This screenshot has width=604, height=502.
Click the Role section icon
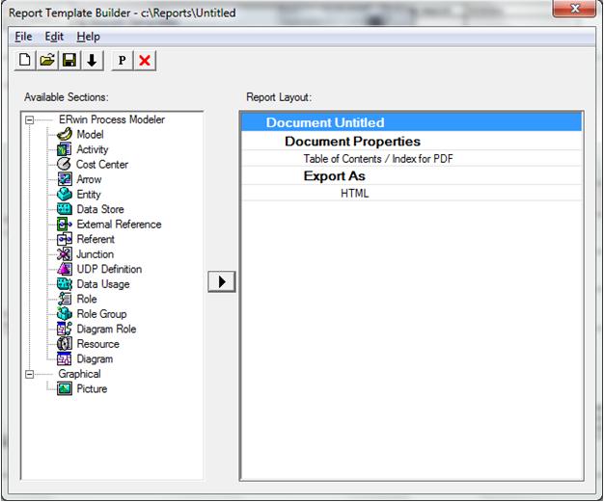coord(65,299)
